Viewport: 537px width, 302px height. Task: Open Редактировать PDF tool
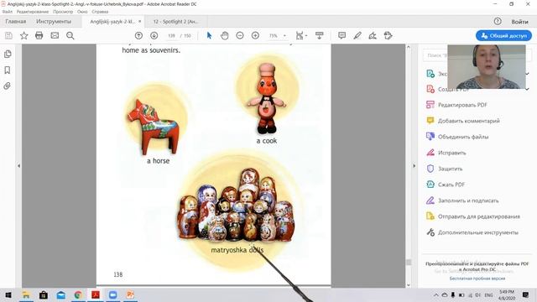[x=462, y=105]
